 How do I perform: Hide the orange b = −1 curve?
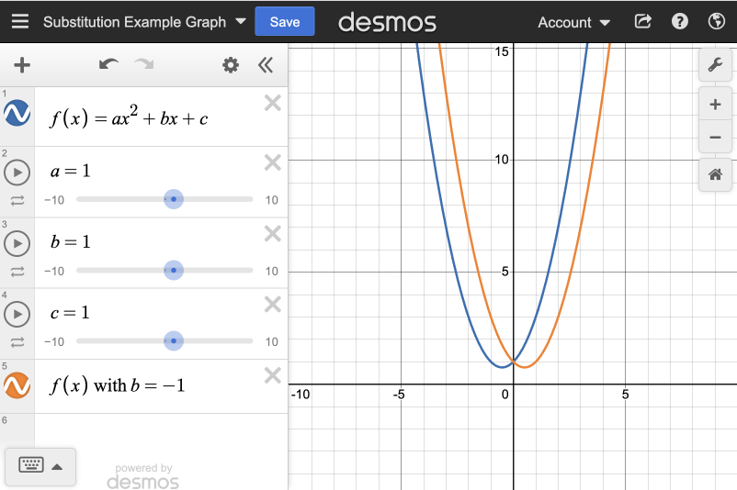pos(17,385)
